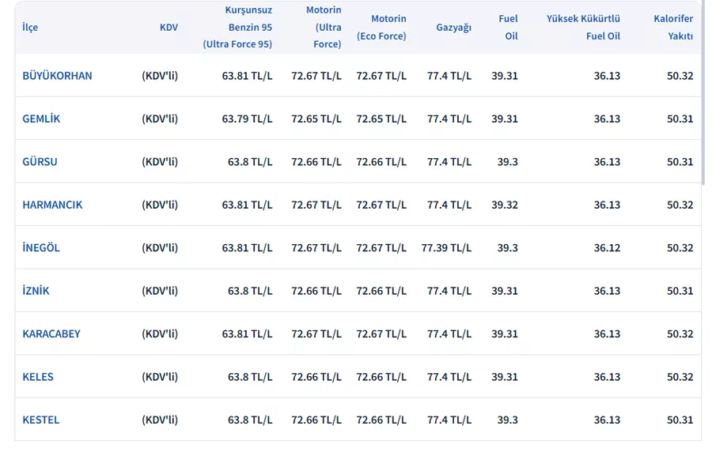Viewport: 712px width, 452px height.
Task: Click the KDV column header
Action: point(169,27)
